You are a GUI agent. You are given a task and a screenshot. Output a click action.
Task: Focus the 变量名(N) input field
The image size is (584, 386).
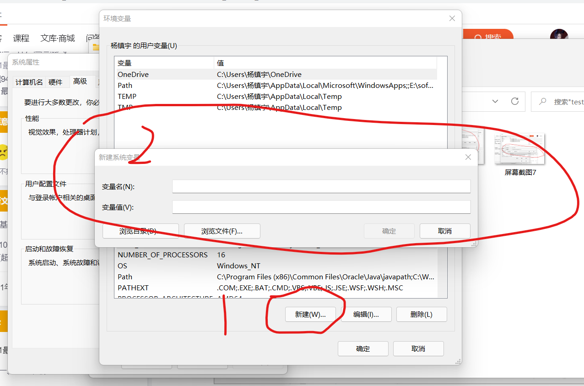[321, 186]
